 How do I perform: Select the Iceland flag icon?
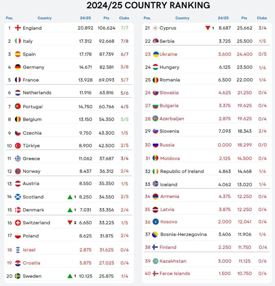[156, 184]
